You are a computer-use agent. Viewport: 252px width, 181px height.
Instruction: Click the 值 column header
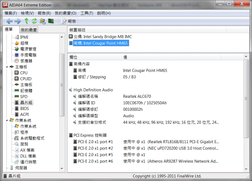[x=171, y=57]
